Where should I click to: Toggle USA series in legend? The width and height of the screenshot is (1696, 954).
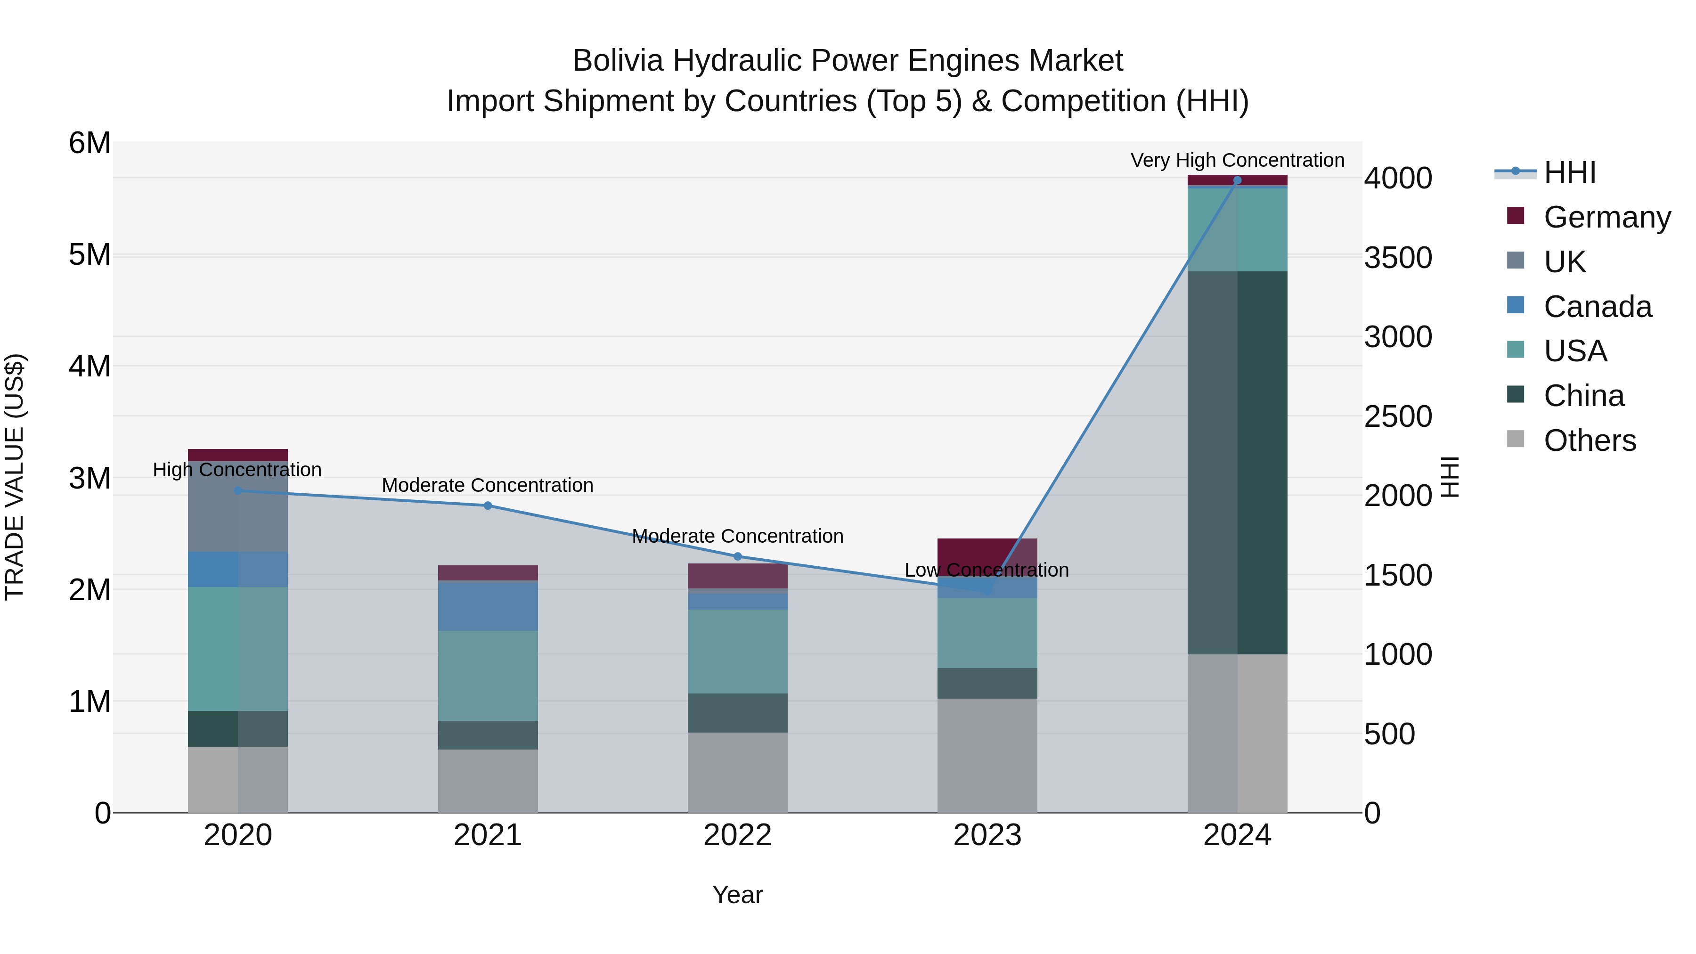[x=1557, y=350]
